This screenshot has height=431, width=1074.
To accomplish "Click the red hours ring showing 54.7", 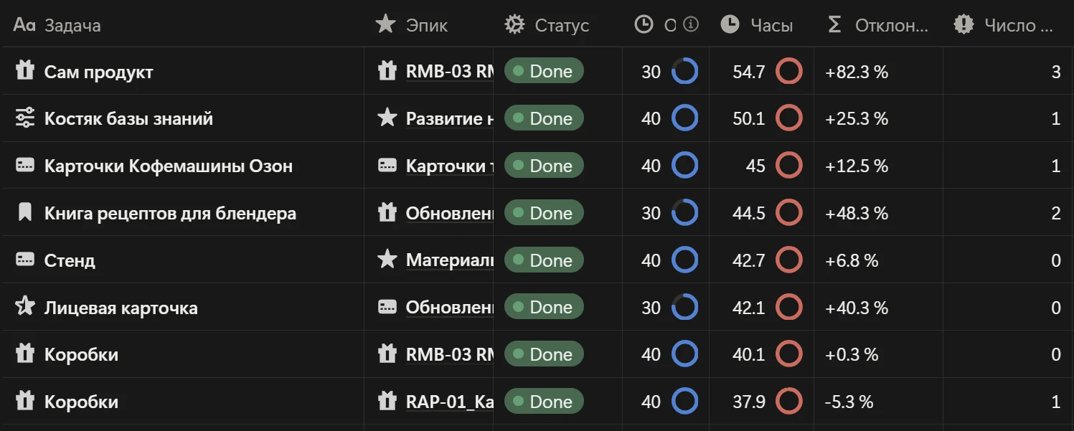I will 789,71.
